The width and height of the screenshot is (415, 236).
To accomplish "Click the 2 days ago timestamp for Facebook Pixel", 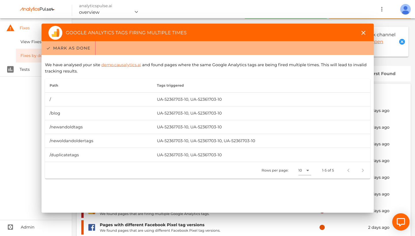I will [379, 227].
